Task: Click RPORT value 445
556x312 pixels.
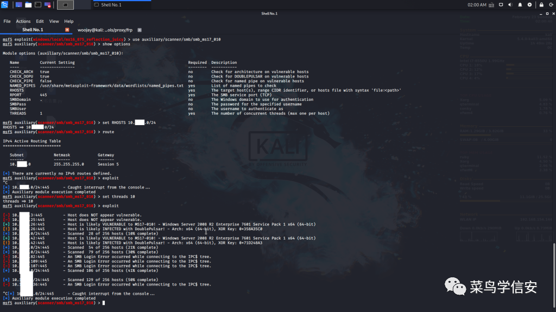Action: (x=43, y=95)
